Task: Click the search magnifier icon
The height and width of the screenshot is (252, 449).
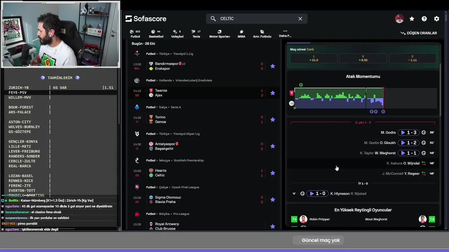Action: (213, 19)
